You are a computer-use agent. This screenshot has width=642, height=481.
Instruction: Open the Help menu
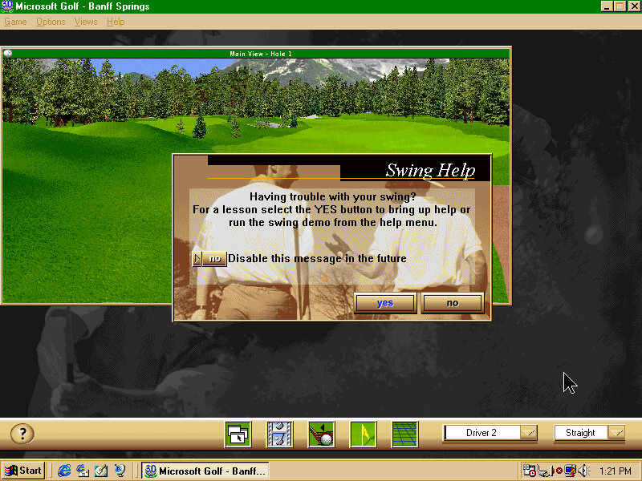tap(116, 22)
